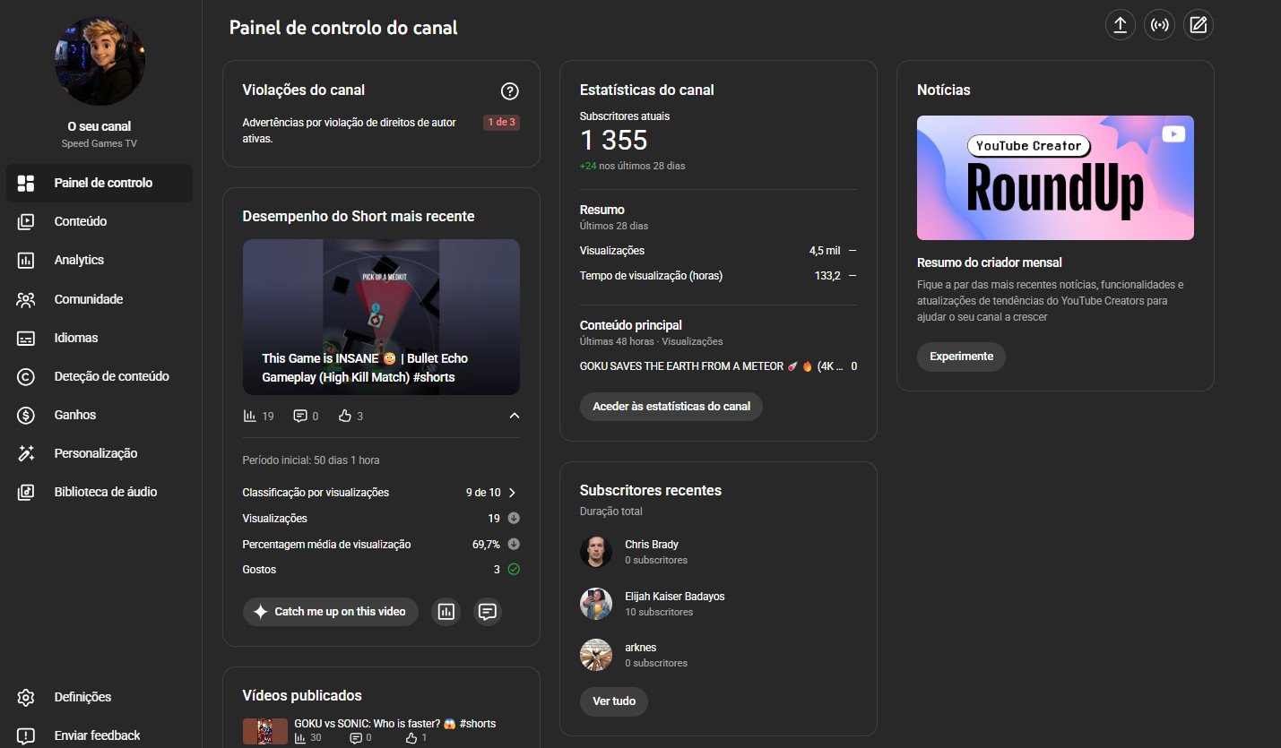Click the create post pencil icon

(x=1198, y=25)
